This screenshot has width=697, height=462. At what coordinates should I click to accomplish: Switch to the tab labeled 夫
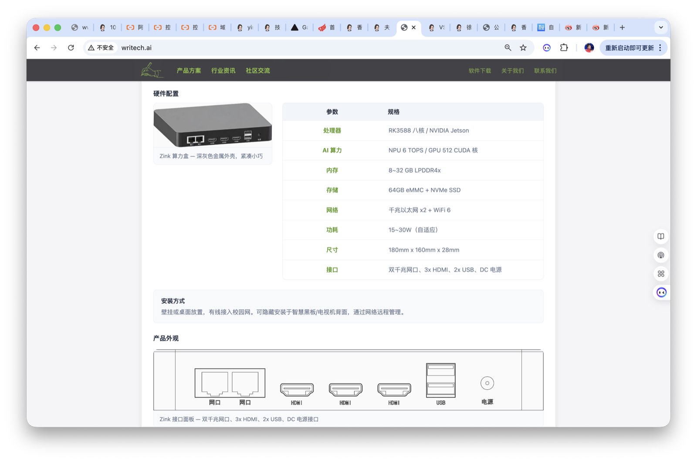[x=382, y=27]
